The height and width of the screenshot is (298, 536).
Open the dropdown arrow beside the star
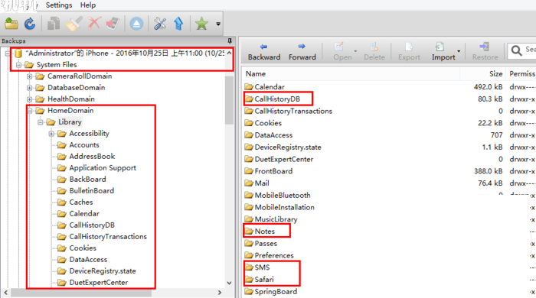tap(218, 24)
